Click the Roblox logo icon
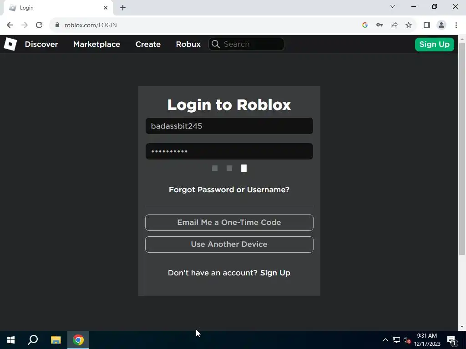Viewport: 466px width, 349px height. pos(10,44)
